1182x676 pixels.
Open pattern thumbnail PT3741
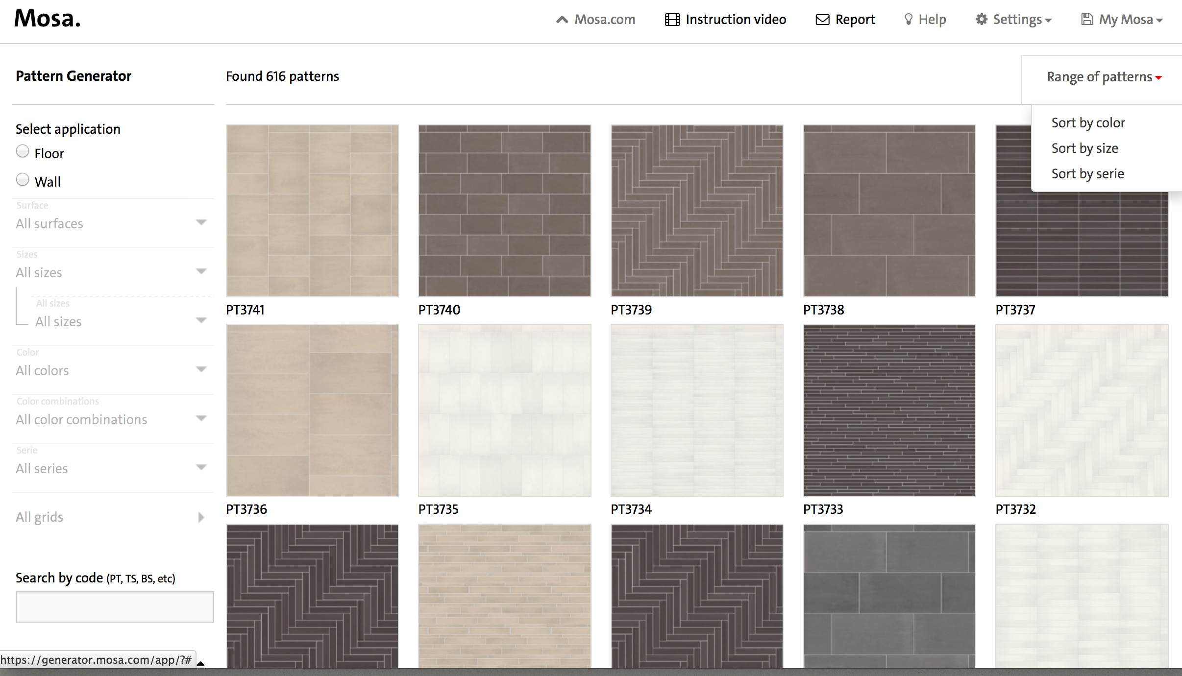pos(312,211)
